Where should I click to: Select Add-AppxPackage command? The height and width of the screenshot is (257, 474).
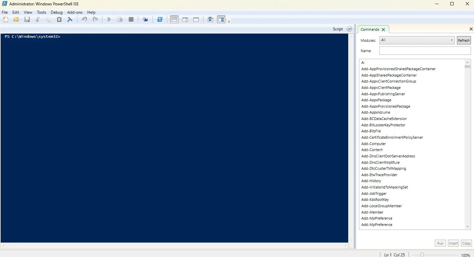click(x=376, y=100)
